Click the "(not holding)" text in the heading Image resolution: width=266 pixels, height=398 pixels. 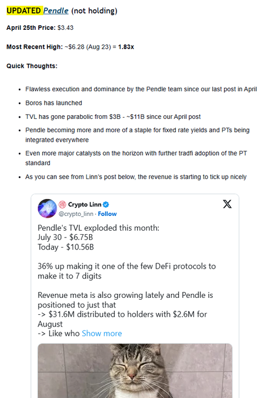coord(94,11)
